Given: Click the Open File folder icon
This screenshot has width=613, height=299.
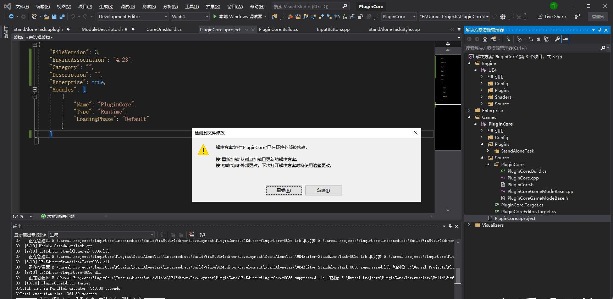Looking at the screenshot, I should tap(47, 17).
